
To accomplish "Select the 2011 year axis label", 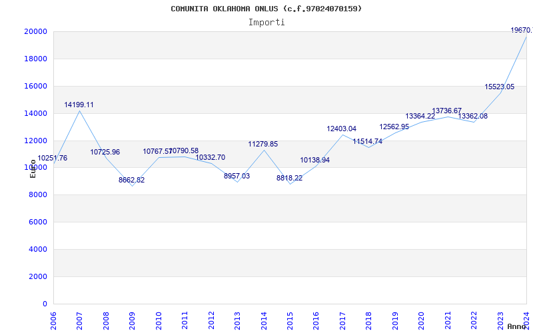I will point(185,321).
